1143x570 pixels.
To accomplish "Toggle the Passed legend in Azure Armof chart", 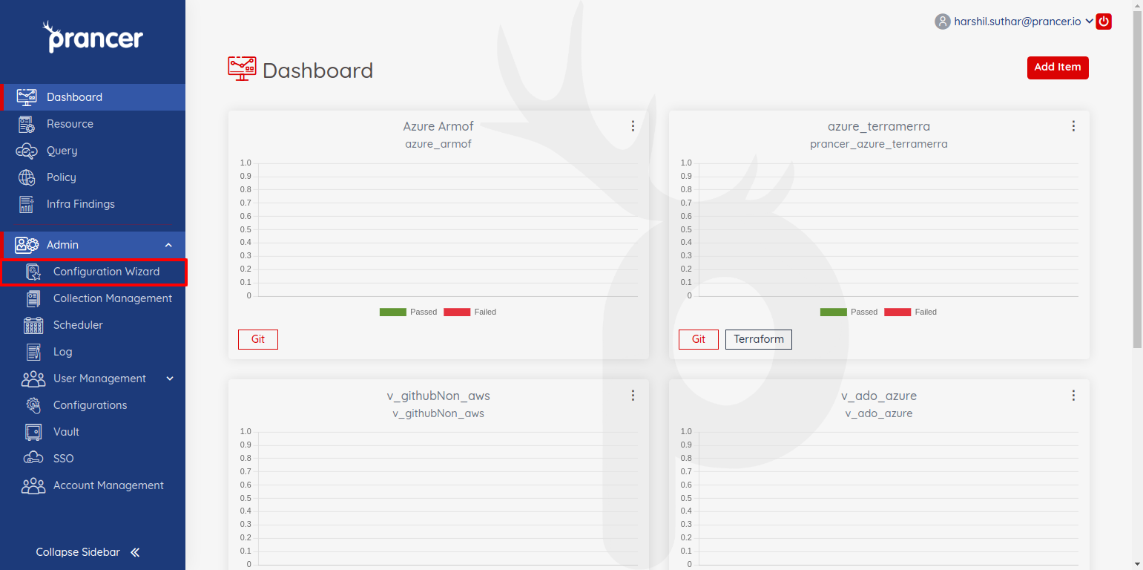I will (408, 312).
